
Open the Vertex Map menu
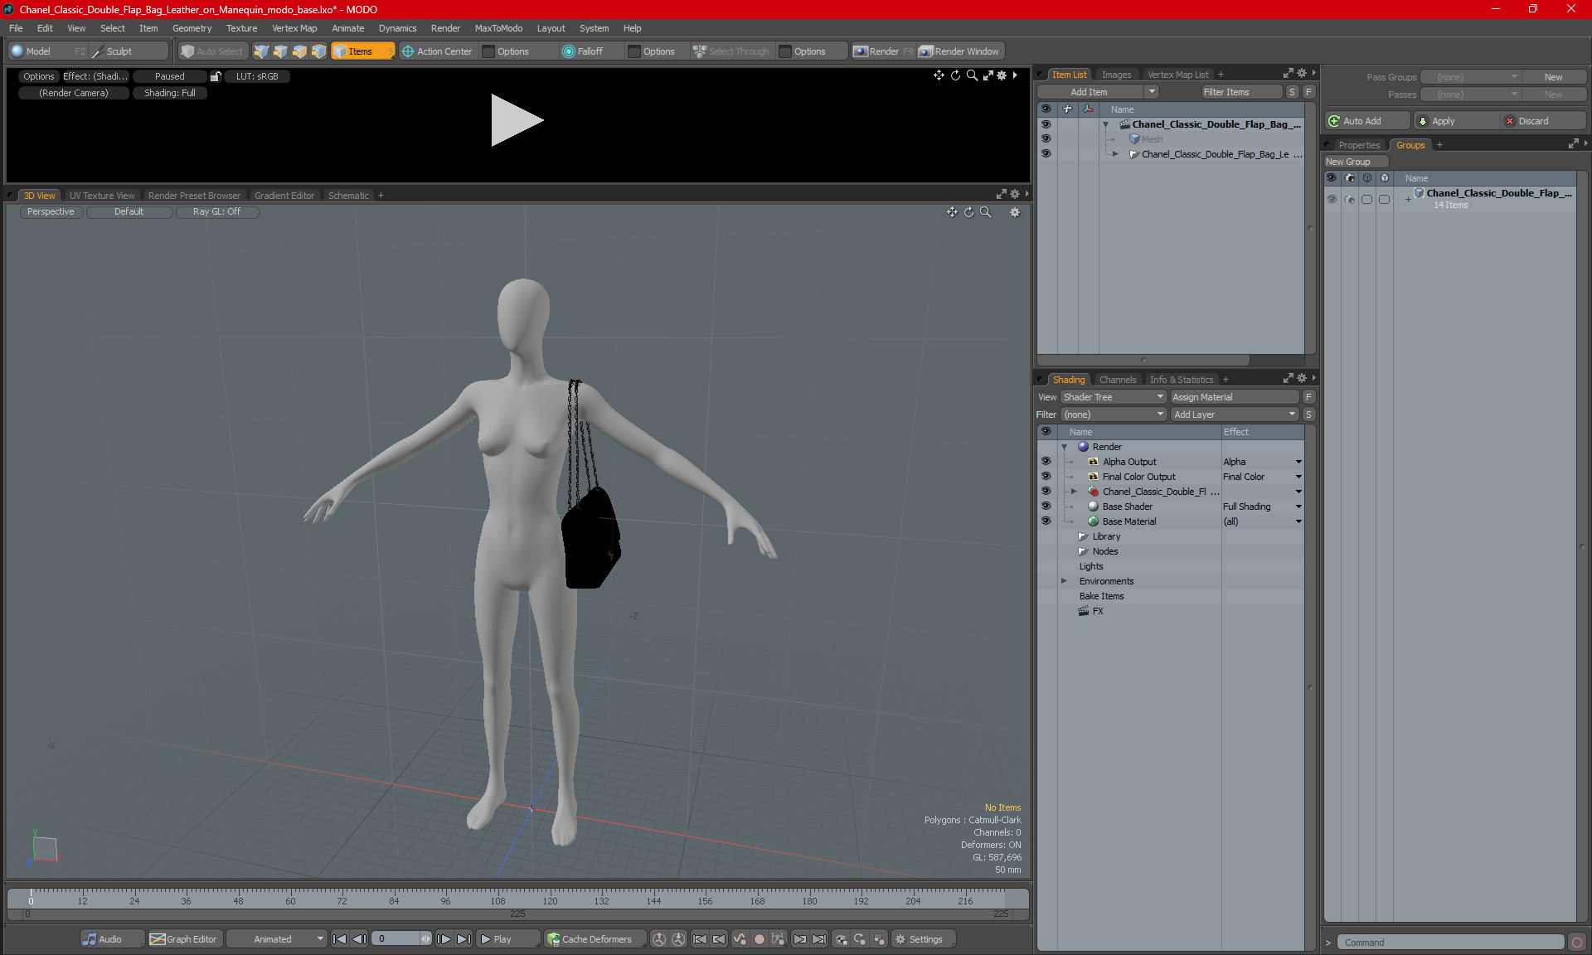(294, 28)
